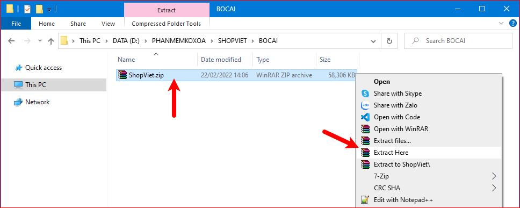Open the recent locations dropdown arrow
Screen dimensions: 520x208
[40, 41]
